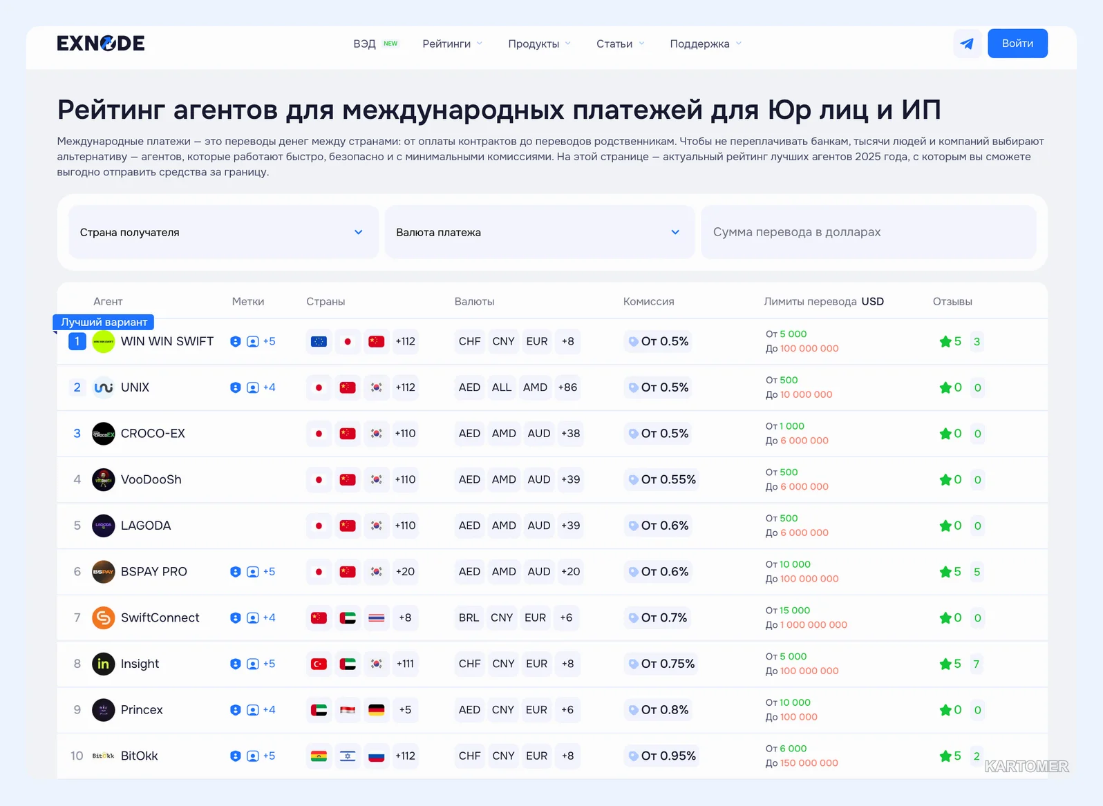The width and height of the screenshot is (1103, 806).
Task: Click star rating in Insight row
Action: (950, 664)
